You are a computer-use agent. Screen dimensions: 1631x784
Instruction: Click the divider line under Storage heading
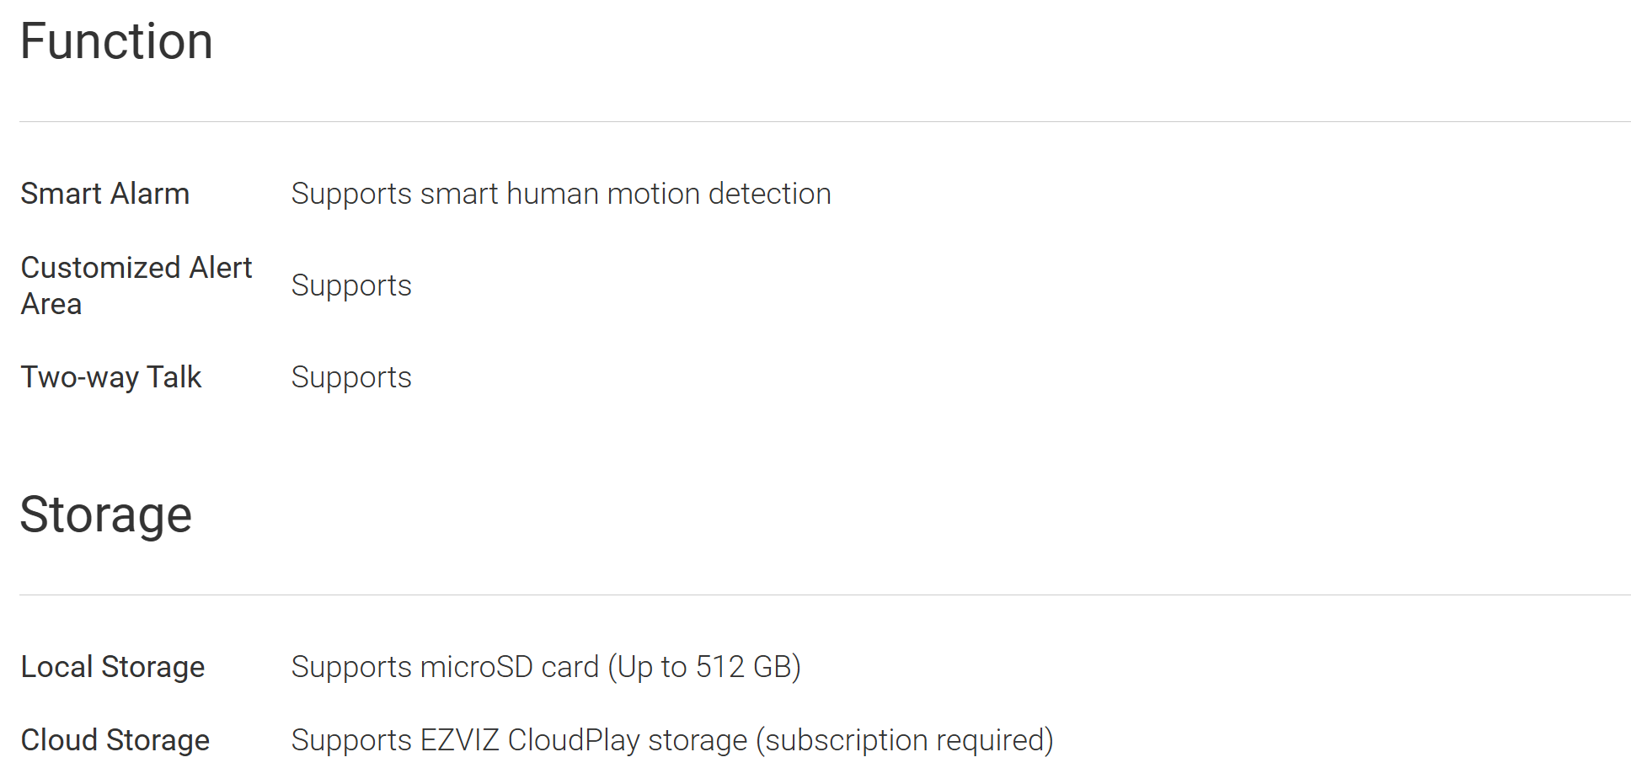click(x=825, y=595)
